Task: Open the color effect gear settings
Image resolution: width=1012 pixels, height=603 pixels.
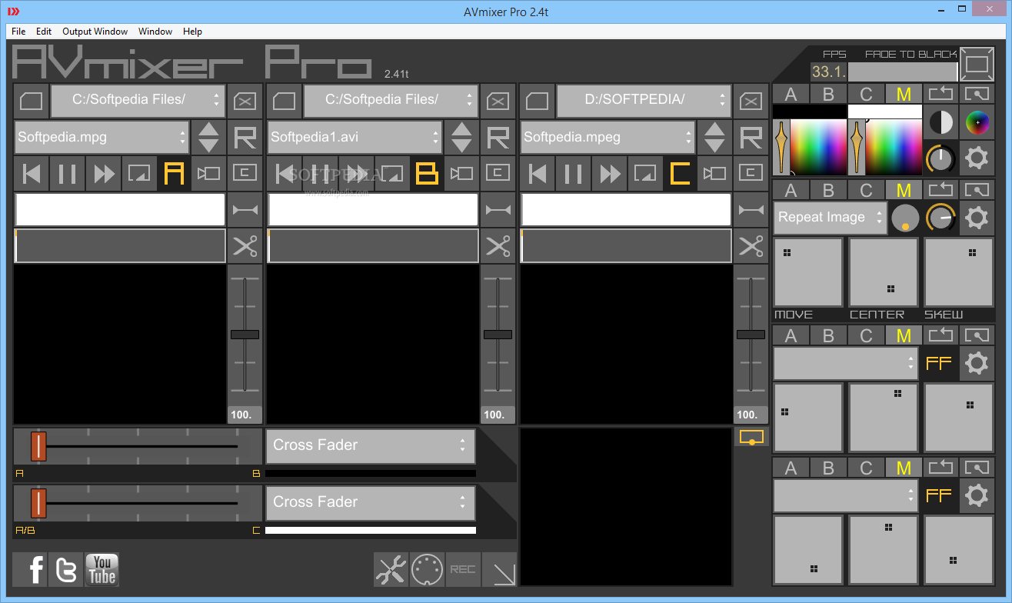Action: pyautogui.click(x=976, y=158)
